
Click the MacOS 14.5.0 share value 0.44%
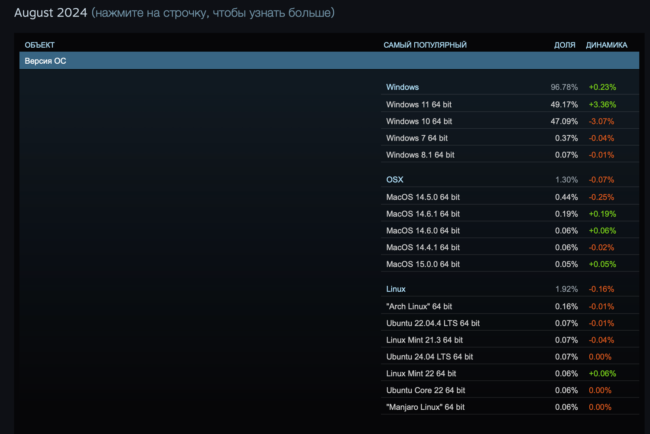click(x=566, y=197)
